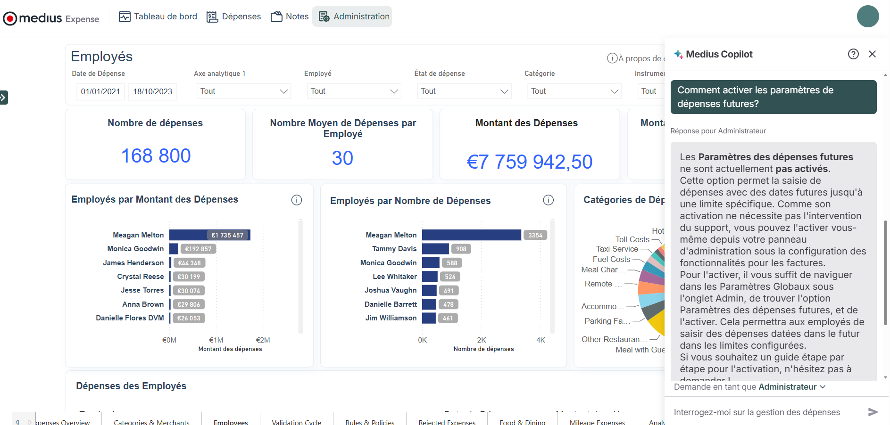
Task: Select Monica Goodwin bar €192 857
Action: 174,249
